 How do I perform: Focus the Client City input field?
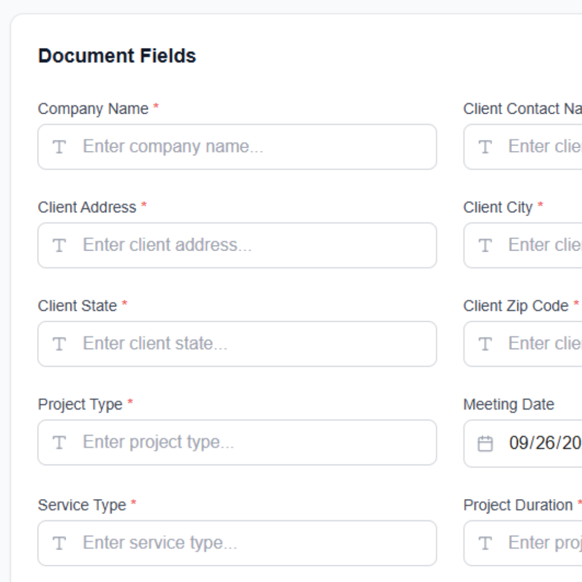[x=544, y=246]
